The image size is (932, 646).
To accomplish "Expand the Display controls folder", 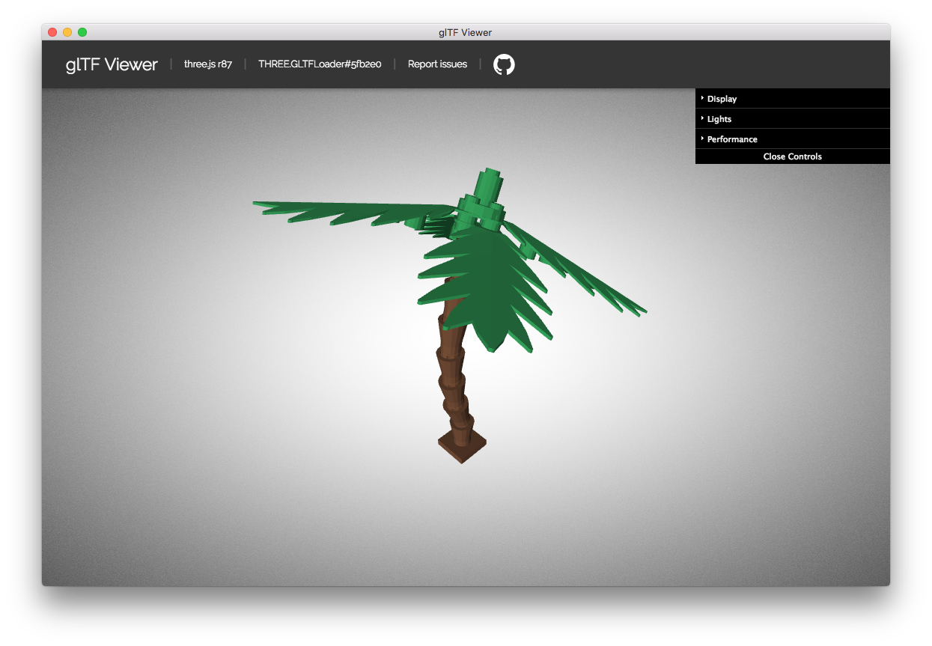I will 721,98.
